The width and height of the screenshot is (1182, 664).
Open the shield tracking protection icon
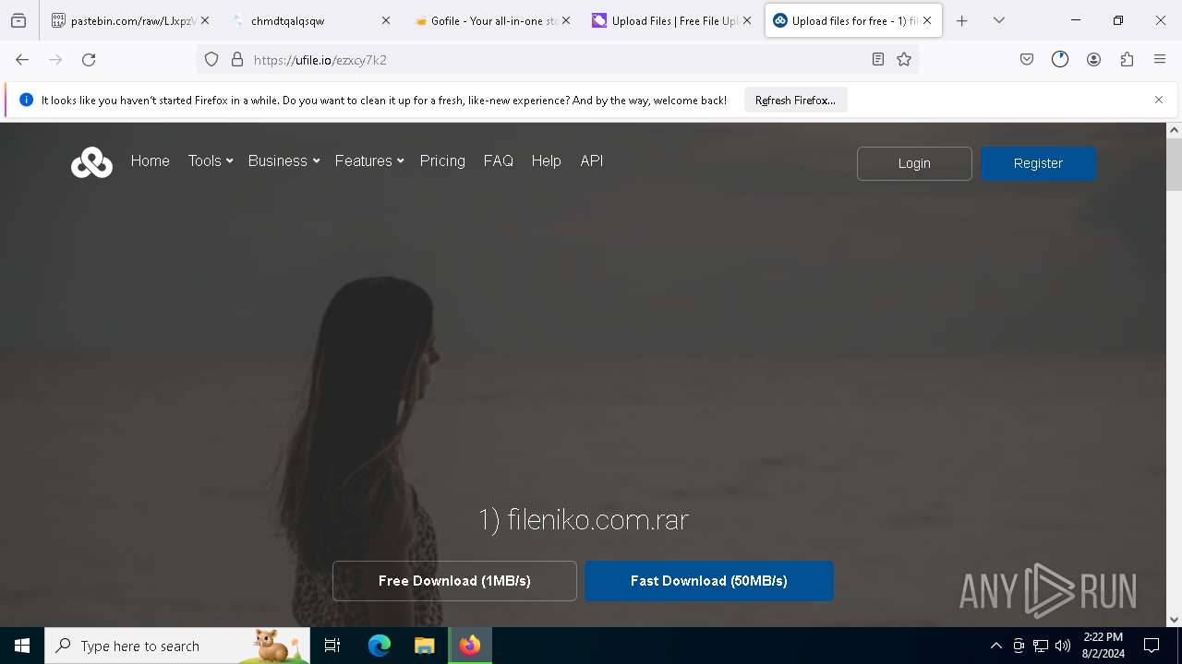pyautogui.click(x=211, y=60)
